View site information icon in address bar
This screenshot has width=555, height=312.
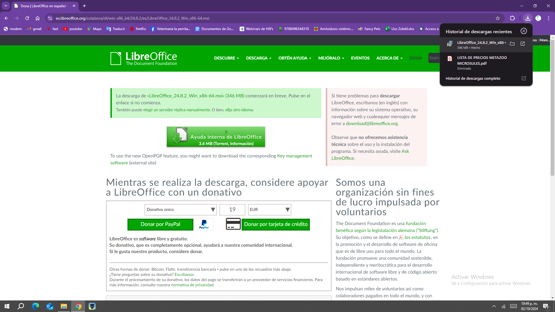click(50, 18)
